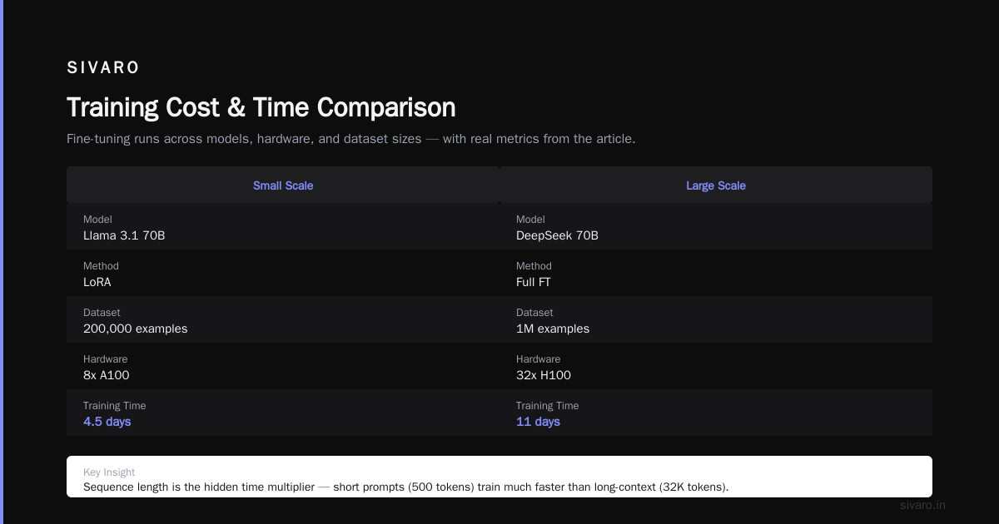
Task: Click the Training Cost & Time Comparison title
Action: click(x=261, y=107)
